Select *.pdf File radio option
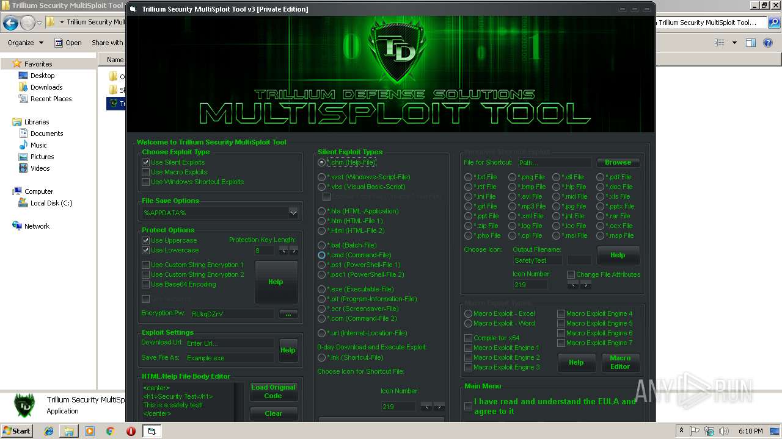782x439 pixels. [x=600, y=177]
